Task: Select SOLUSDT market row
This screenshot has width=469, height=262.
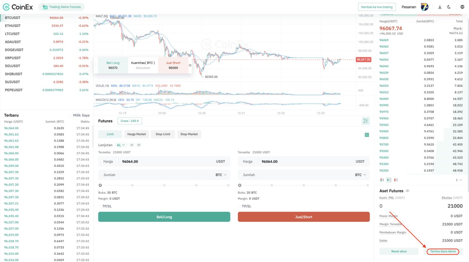Action: (x=46, y=66)
